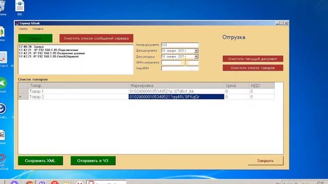The width and height of the screenshot is (328, 184).
Task: Select the НДС cell in Товар 1 row
Action: [x=262, y=91]
